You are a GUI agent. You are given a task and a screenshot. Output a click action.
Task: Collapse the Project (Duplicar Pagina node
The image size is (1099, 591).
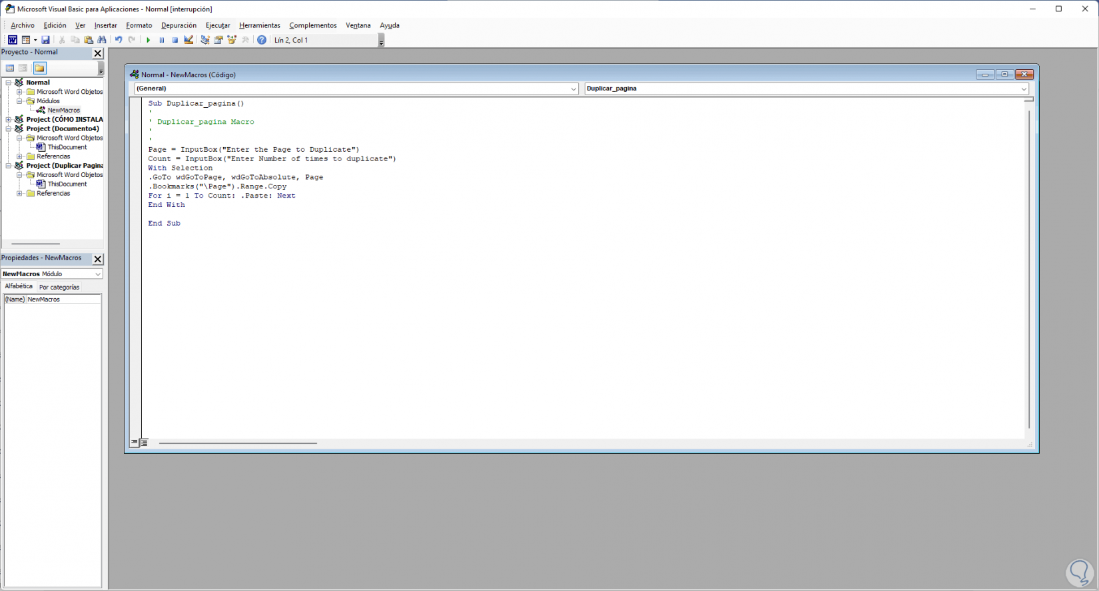tap(9, 166)
